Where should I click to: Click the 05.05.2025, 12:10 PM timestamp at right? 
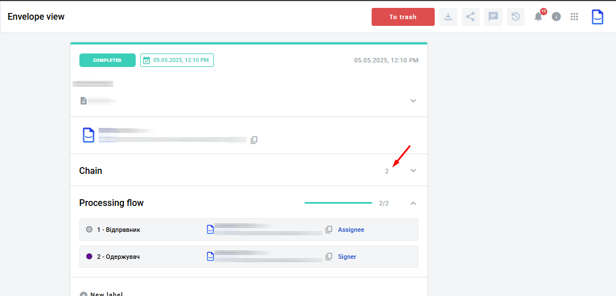pos(386,60)
